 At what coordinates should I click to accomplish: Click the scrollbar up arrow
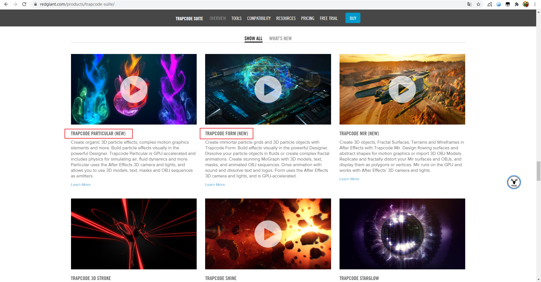coord(538,12)
